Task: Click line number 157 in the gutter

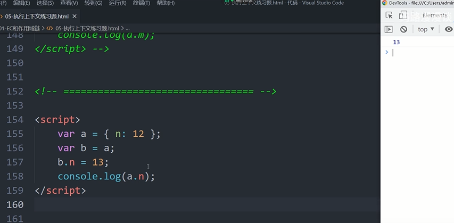Action: pos(15,162)
